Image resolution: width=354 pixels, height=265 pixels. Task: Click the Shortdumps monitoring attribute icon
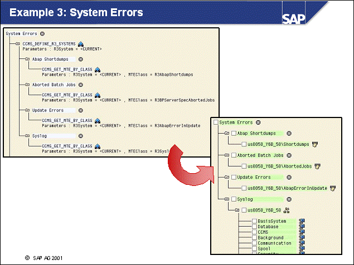tap(315, 144)
